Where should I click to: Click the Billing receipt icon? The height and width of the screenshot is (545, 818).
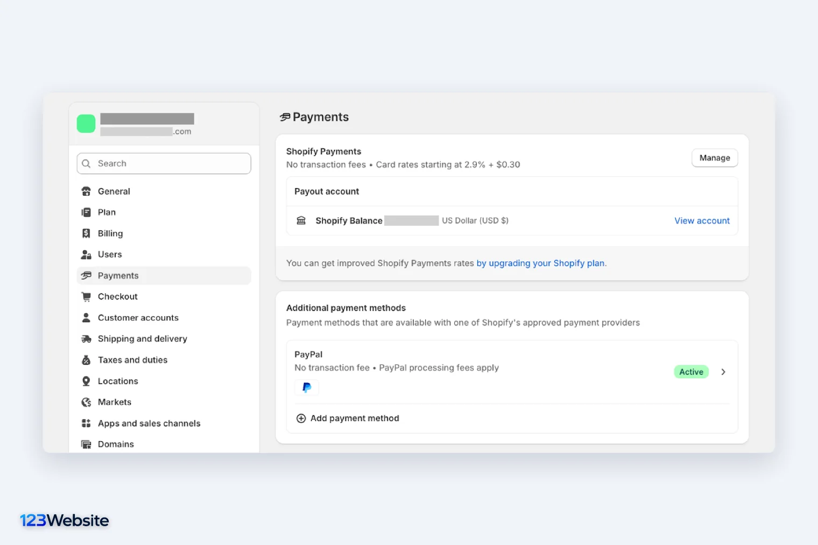[86, 233]
